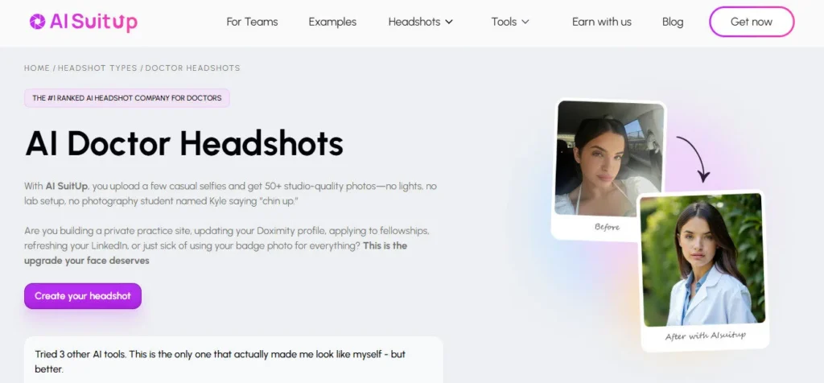
Task: Click the testimonial card about 3 other AI tools
Action: coord(233,361)
